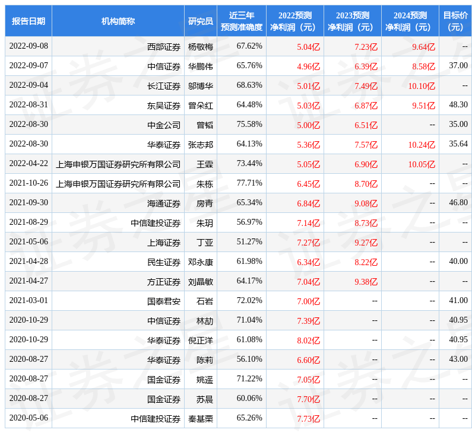Click analyst name 苏晨
Viewport: 472px width, 433px height.
pyautogui.click(x=205, y=399)
